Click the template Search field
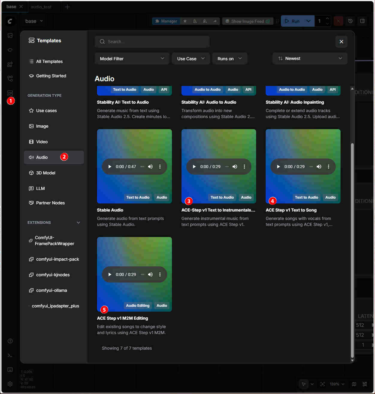Viewport: 375px width, 394px height. 152,42
